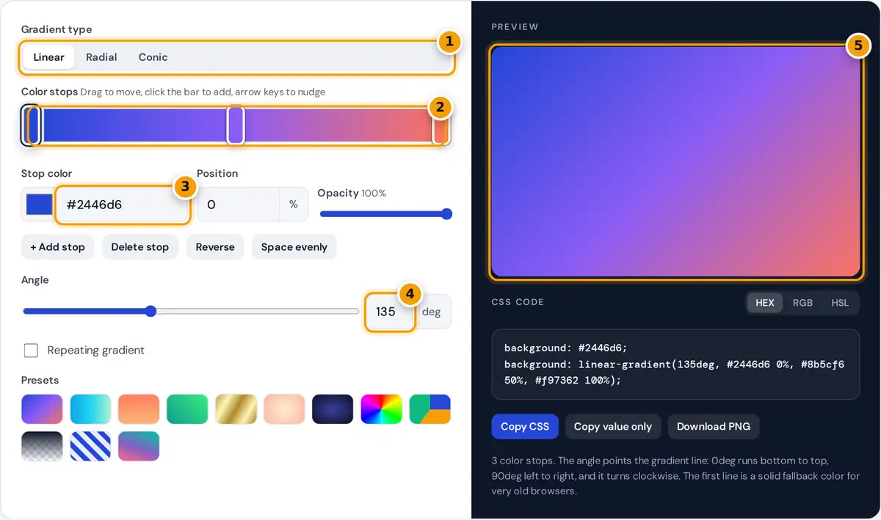Apply the gold metallic preset
The height and width of the screenshot is (520, 881).
coord(236,409)
